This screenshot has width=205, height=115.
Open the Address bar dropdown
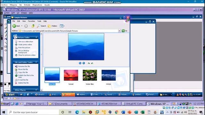pyautogui.click(x=119, y=31)
